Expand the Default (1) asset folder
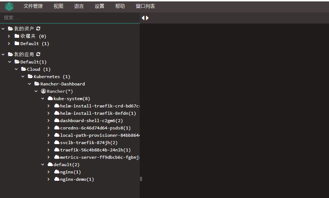Screen dimensions: 329x198 coord(9,43)
